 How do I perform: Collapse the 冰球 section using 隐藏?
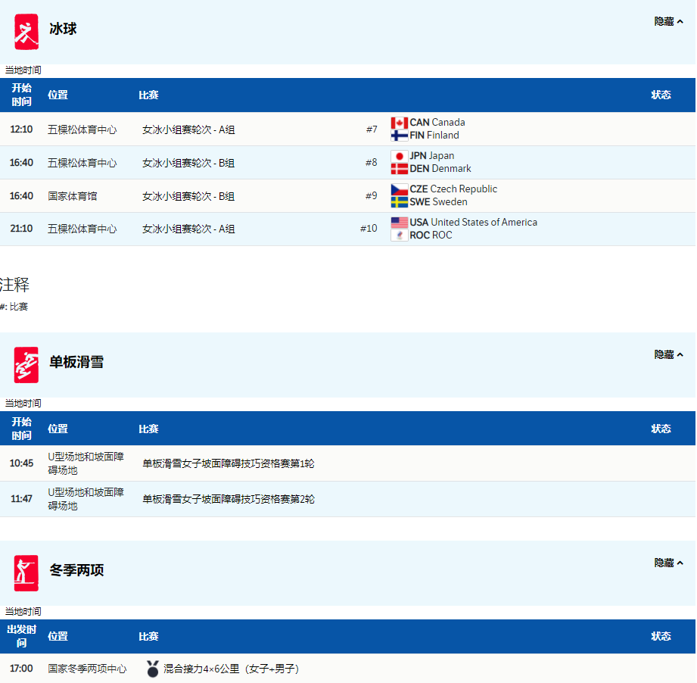click(x=668, y=22)
